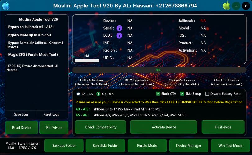Click the Activate Device button
This screenshot has height=155, width=252.
tap(164, 127)
